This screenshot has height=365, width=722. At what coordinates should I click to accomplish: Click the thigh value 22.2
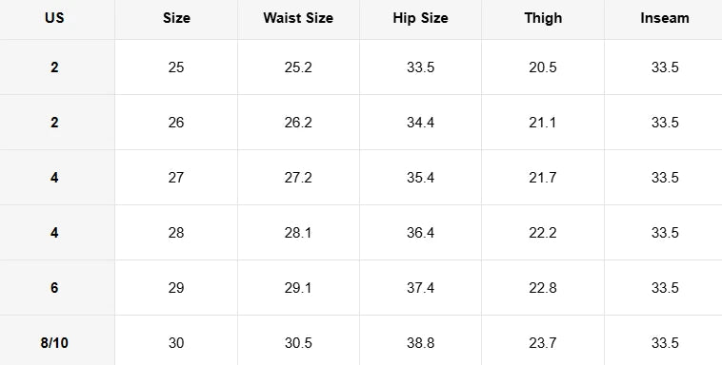point(543,233)
